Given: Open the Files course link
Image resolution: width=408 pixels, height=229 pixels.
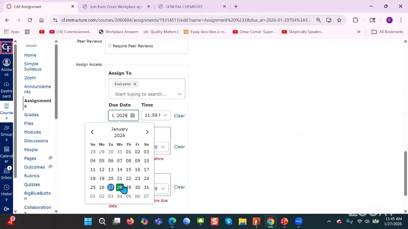Looking at the screenshot, I should [x=29, y=123].
